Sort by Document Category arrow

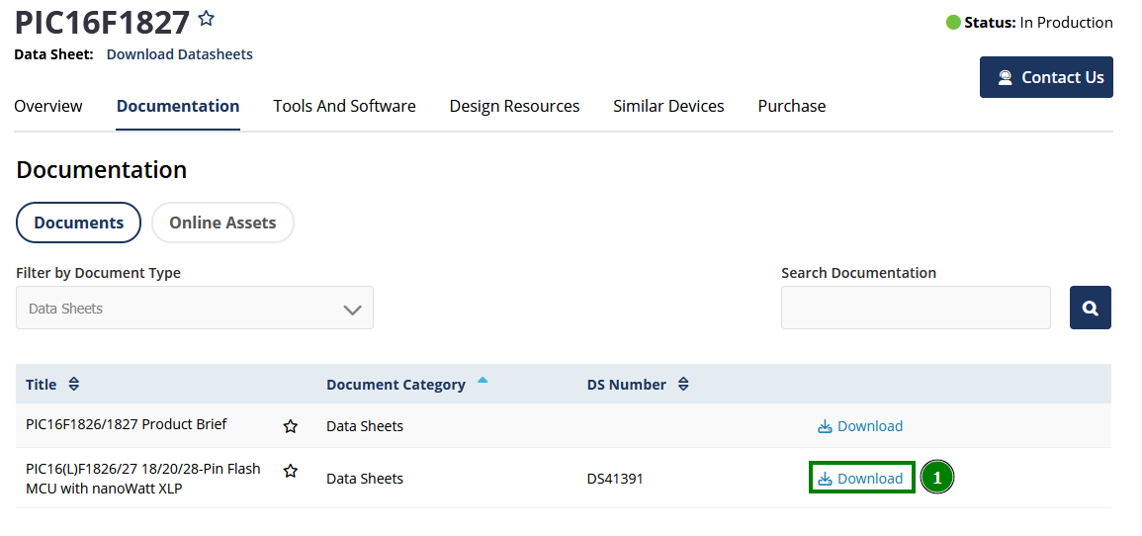483,380
